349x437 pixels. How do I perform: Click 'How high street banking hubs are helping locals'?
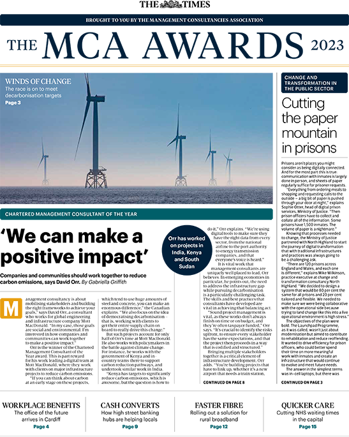(x=130, y=416)
